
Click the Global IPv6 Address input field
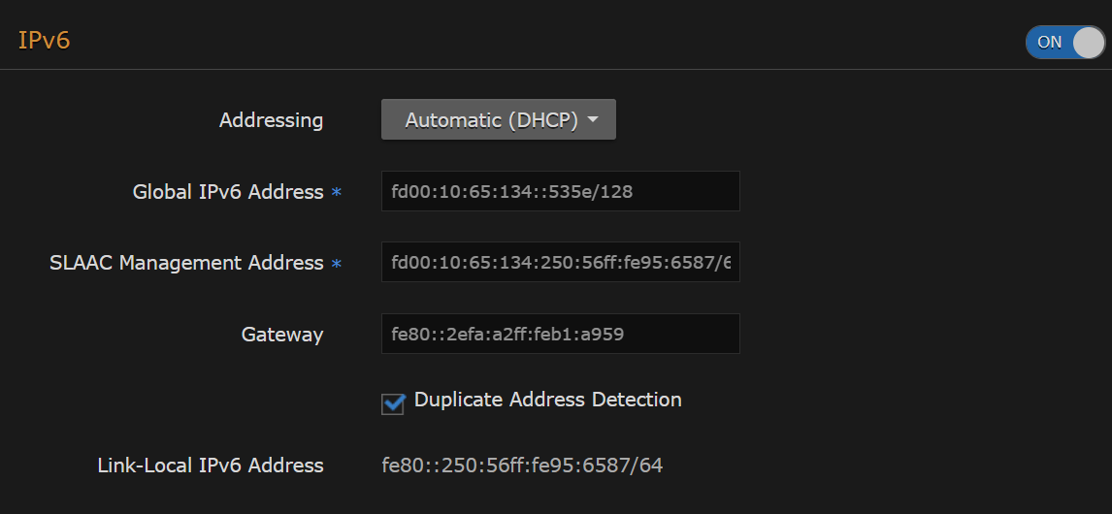pyautogui.click(x=560, y=191)
